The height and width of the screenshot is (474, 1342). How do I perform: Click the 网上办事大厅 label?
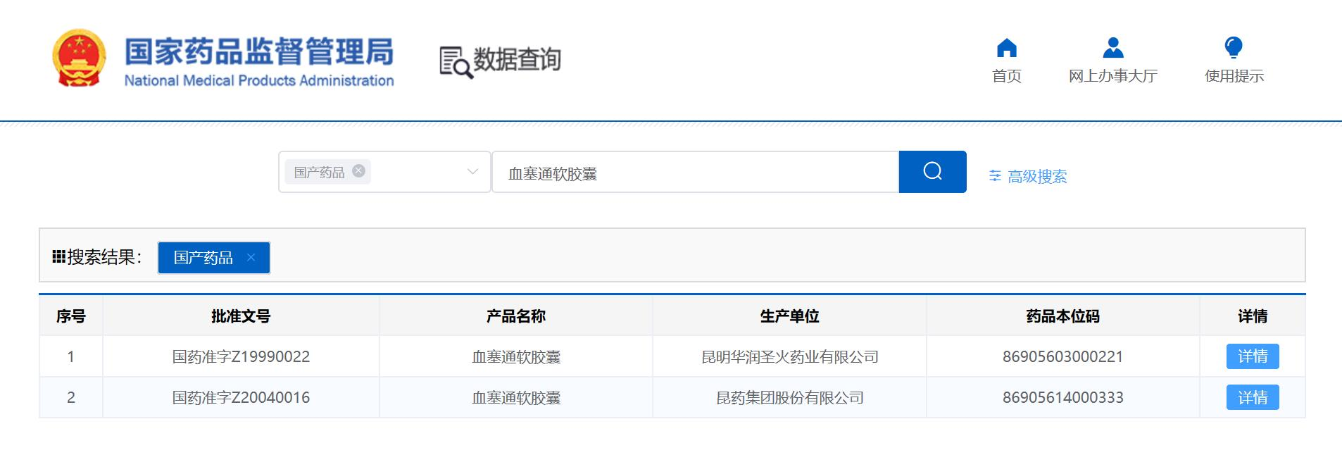click(1113, 76)
